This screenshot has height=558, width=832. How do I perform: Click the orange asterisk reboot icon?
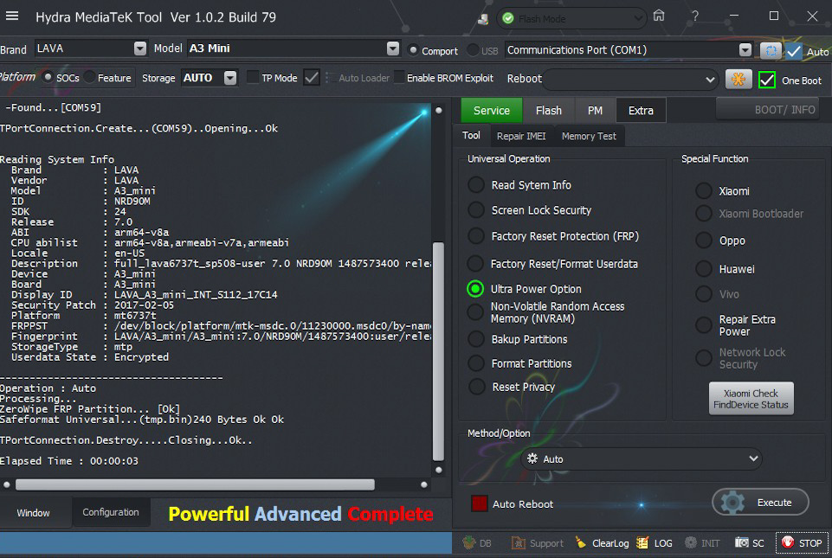[738, 80]
